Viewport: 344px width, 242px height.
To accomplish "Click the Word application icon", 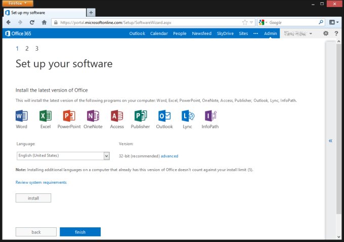I will tap(22, 115).
